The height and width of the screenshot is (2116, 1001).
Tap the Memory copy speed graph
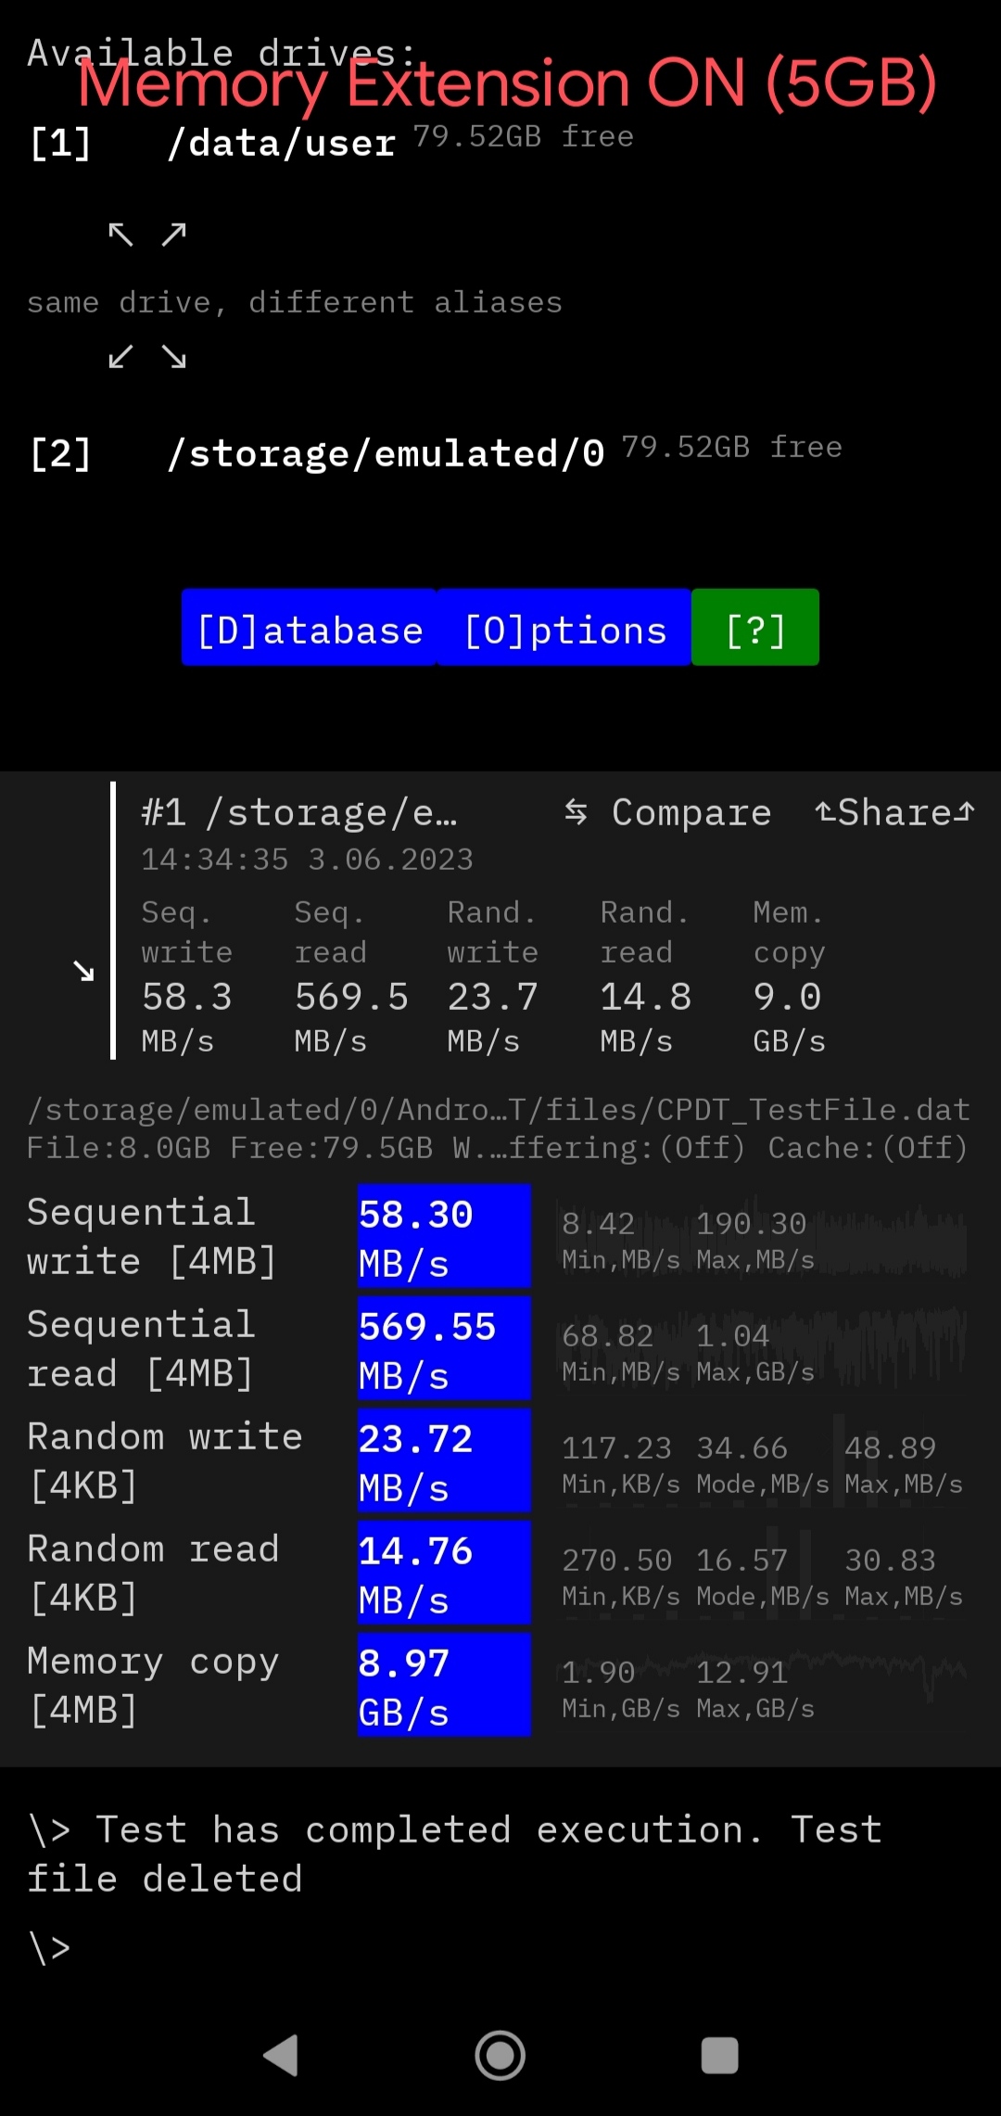coord(762,1686)
